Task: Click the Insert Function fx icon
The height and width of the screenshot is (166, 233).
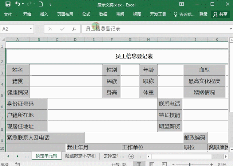Action: [74, 29]
